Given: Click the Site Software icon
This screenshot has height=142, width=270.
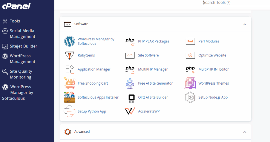Looking at the screenshot, I should (130, 55).
